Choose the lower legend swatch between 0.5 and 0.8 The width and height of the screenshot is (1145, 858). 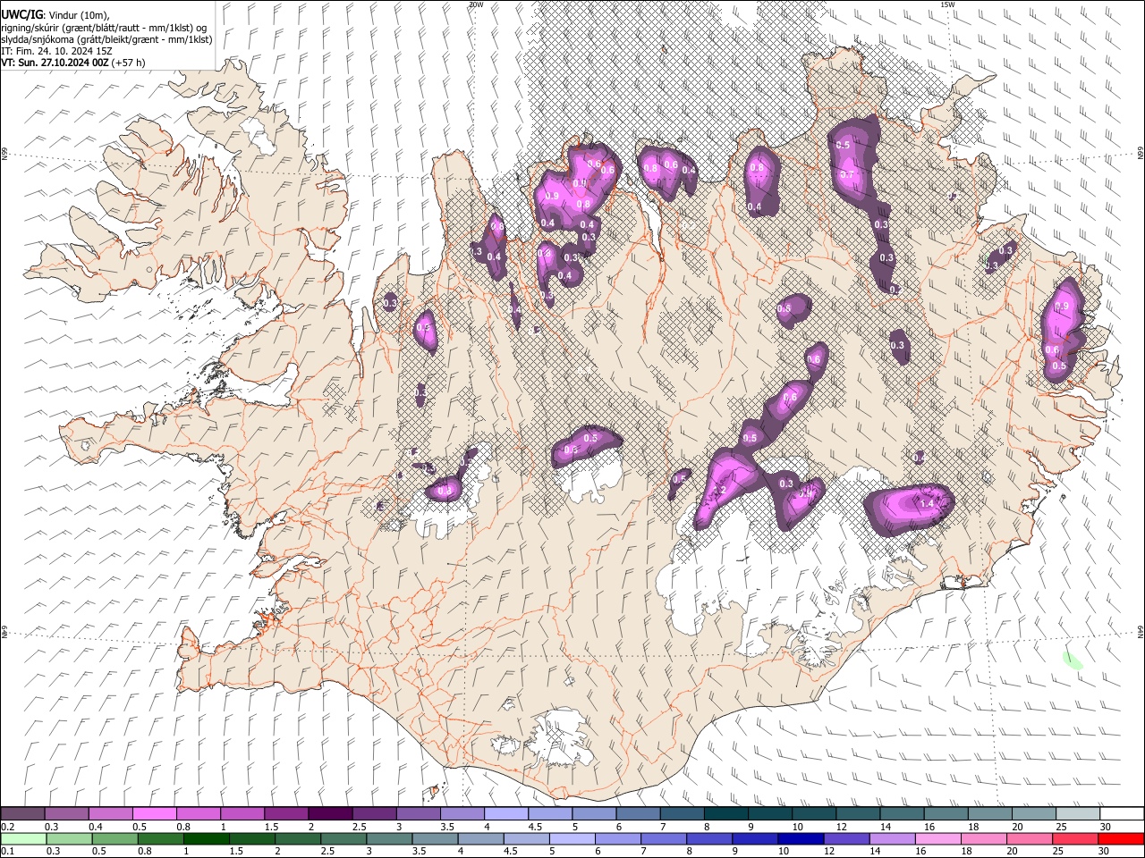click(x=115, y=838)
